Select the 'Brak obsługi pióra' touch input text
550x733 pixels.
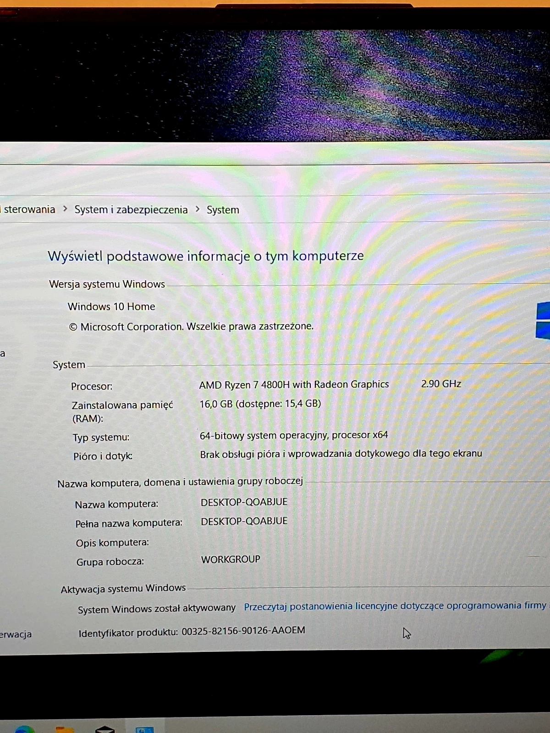click(341, 454)
